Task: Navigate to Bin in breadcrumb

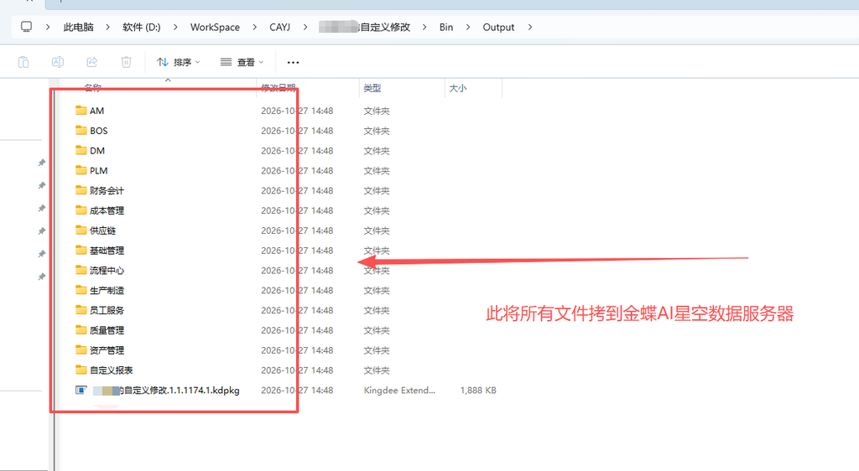Action: pyautogui.click(x=446, y=28)
